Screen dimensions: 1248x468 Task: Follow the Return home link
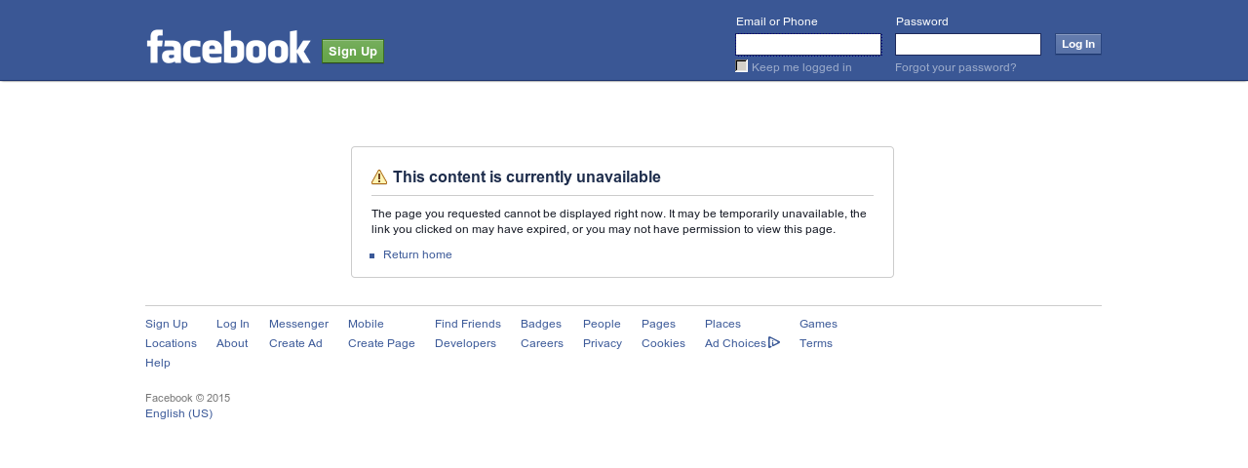coord(417,254)
